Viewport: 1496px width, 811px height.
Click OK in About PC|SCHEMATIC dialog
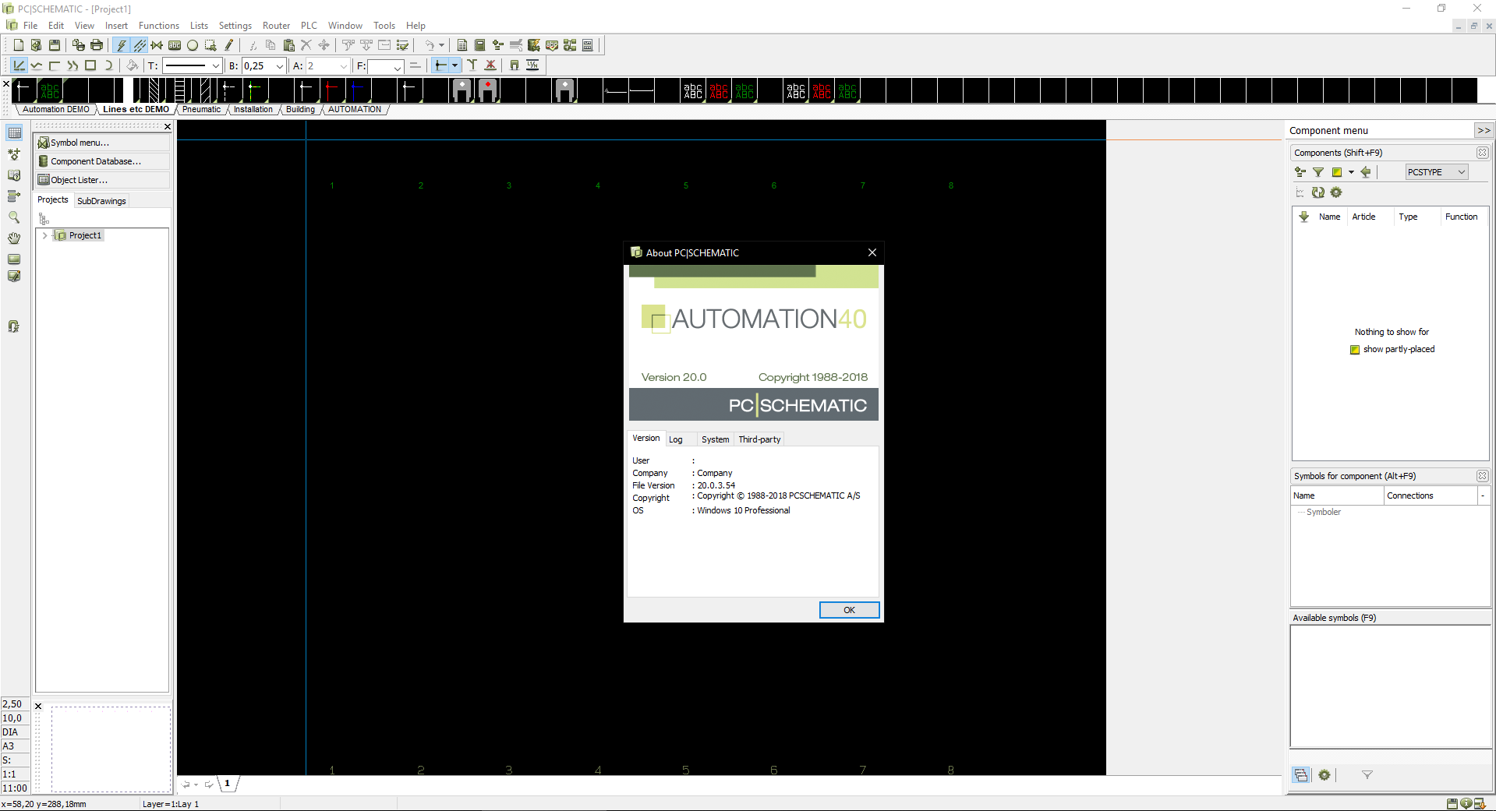coord(849,610)
